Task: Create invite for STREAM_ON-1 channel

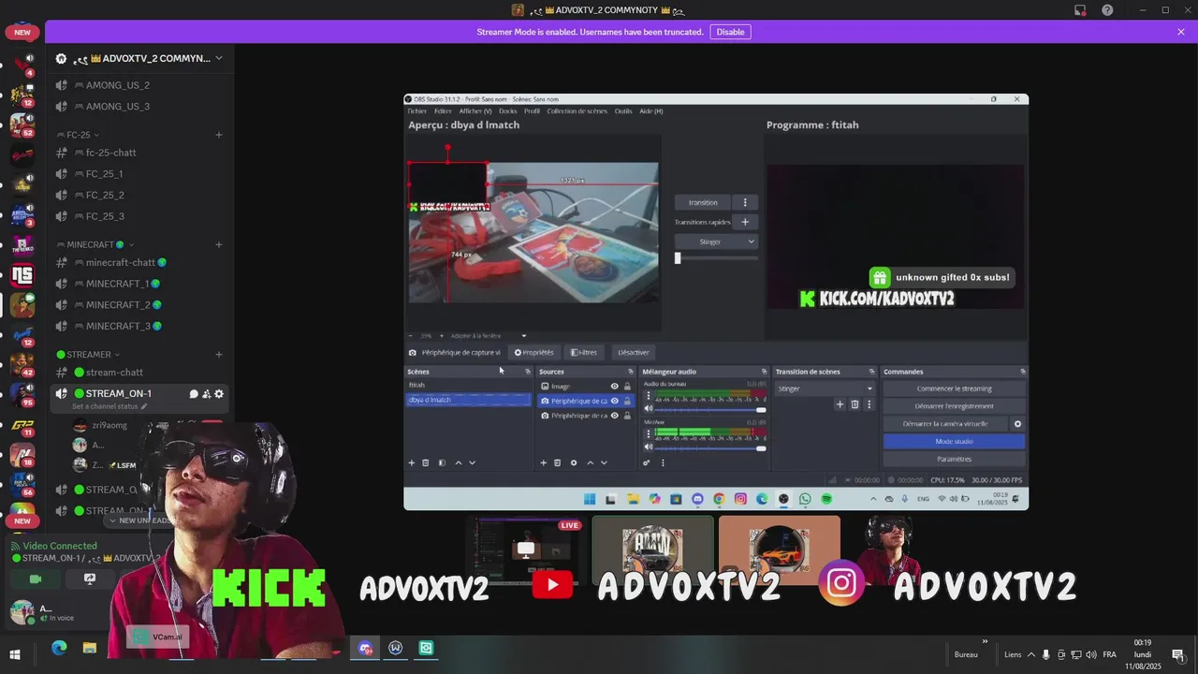Action: 206,394
